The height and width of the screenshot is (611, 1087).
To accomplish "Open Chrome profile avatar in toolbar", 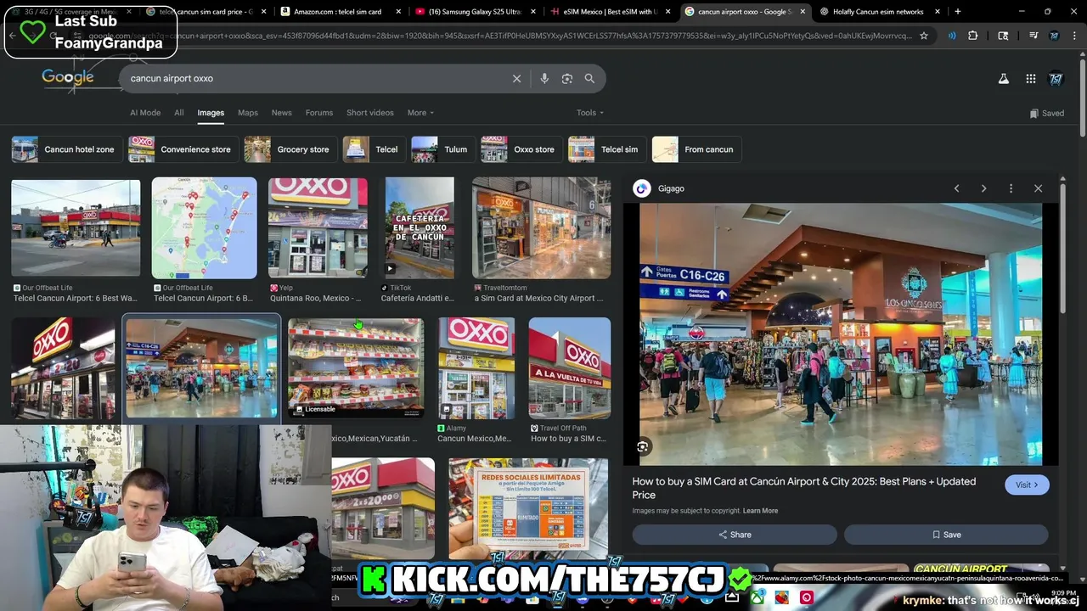I will coord(1054,36).
